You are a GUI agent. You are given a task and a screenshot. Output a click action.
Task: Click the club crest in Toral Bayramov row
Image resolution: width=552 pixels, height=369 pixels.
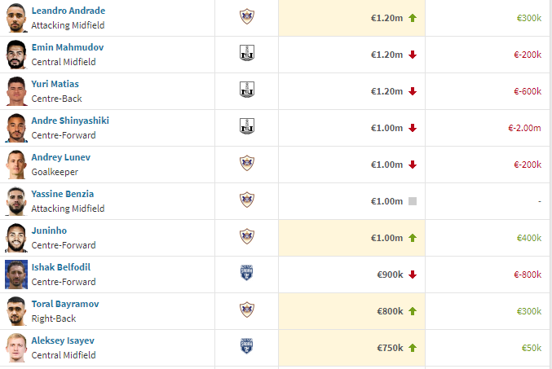(247, 310)
